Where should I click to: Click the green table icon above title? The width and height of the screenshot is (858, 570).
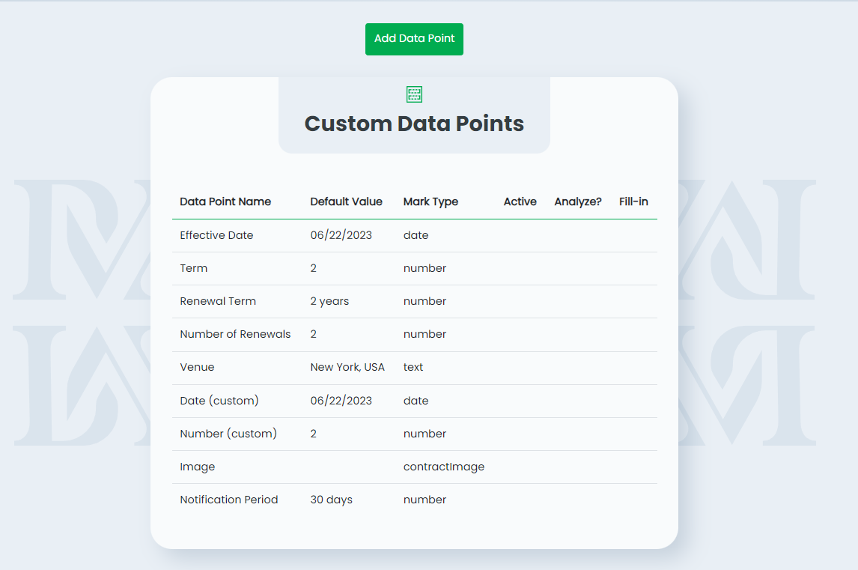click(414, 94)
